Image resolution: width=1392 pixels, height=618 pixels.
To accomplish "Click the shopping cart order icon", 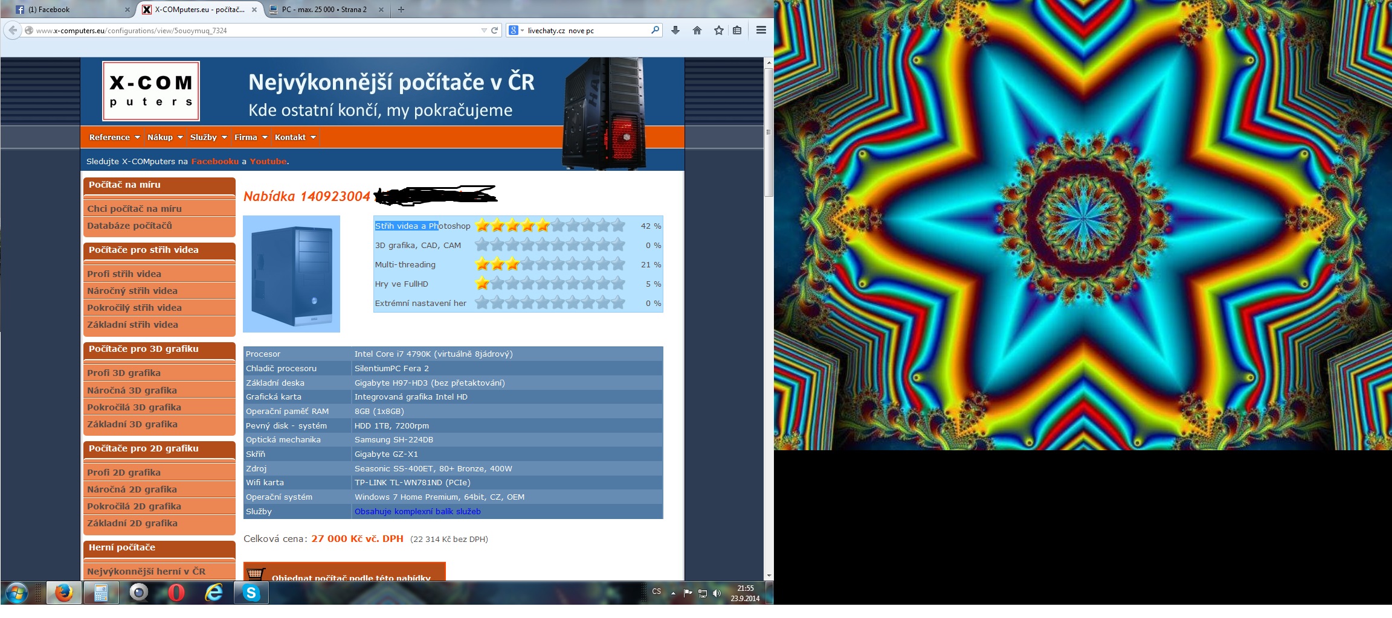I will (x=256, y=574).
